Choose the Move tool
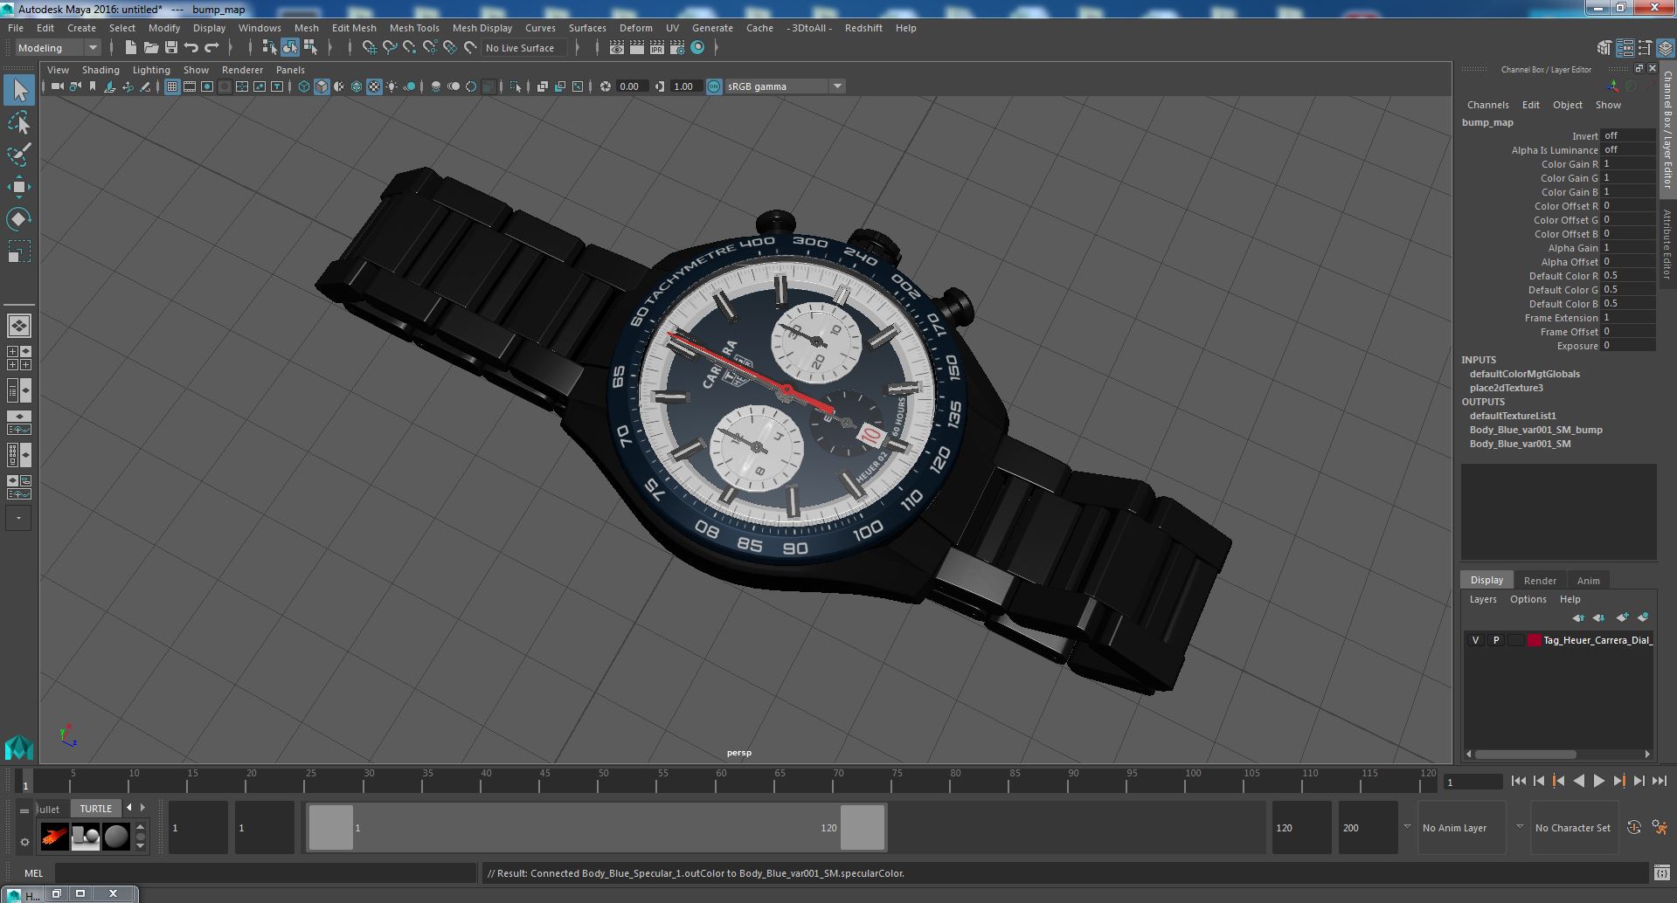The width and height of the screenshot is (1677, 903). [x=18, y=187]
